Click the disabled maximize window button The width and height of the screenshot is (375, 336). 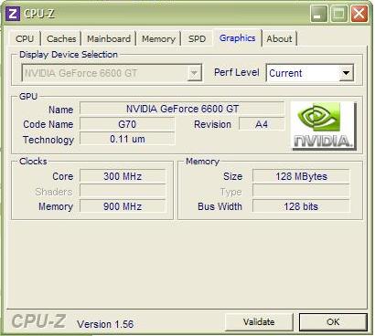click(339, 14)
